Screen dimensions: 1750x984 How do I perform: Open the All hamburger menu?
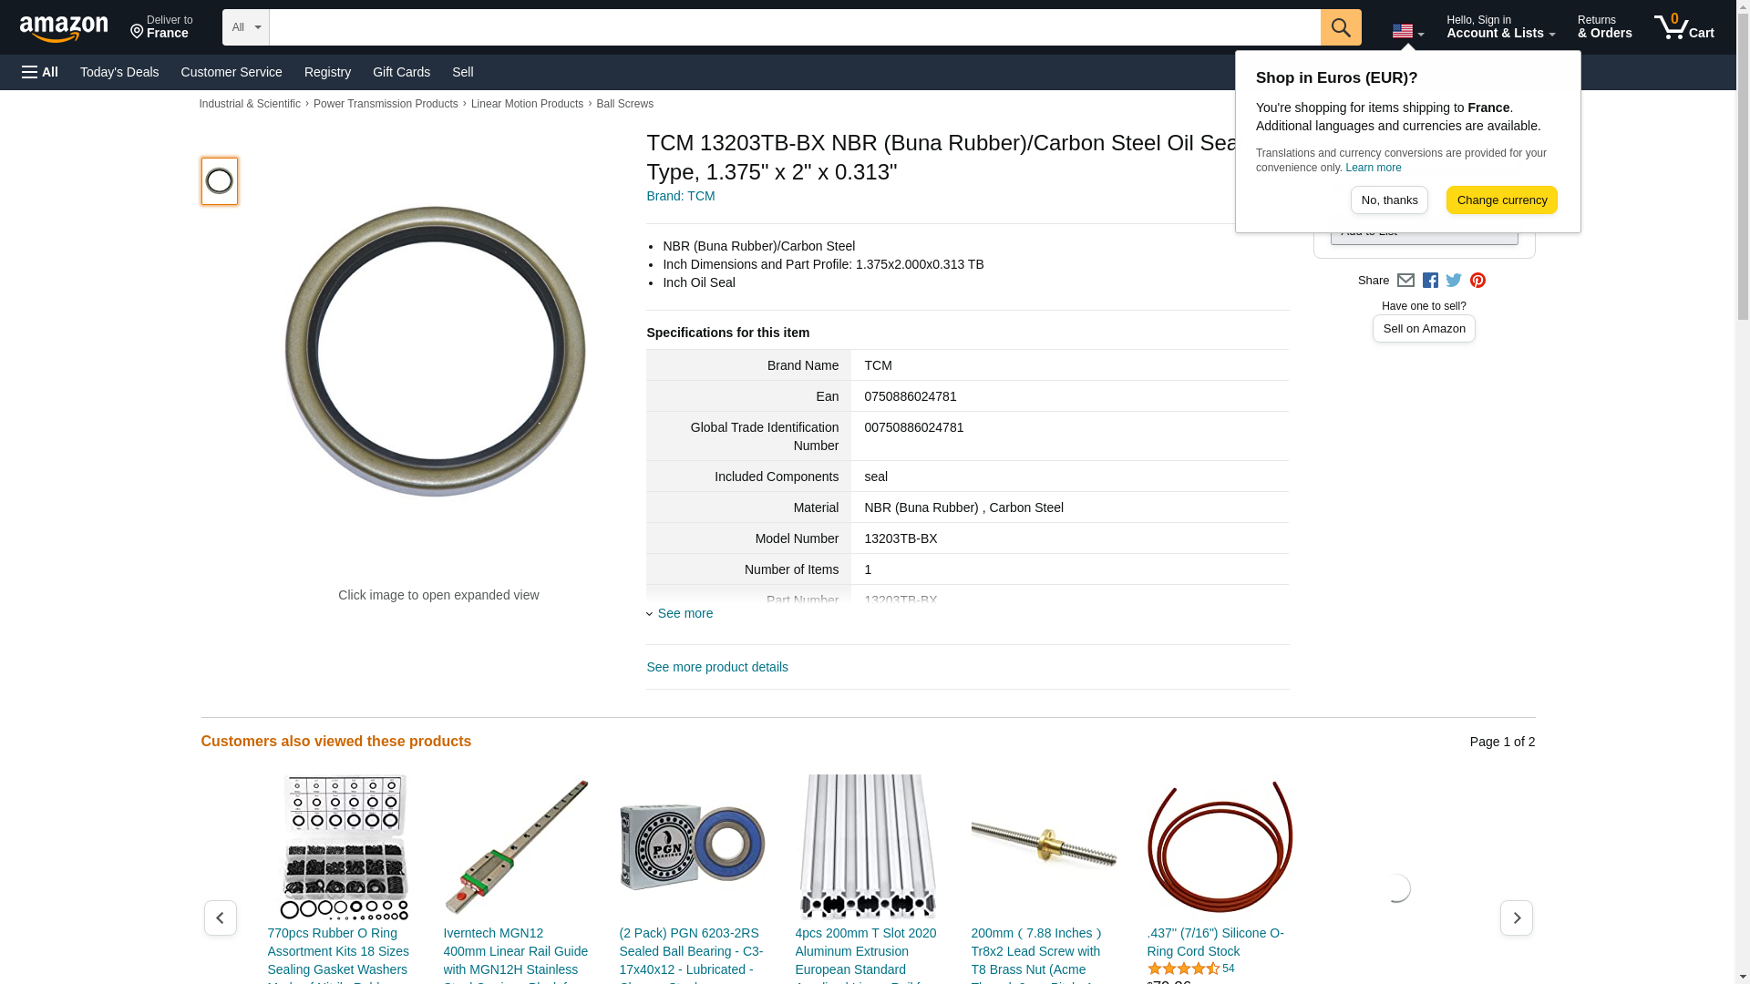click(x=40, y=72)
